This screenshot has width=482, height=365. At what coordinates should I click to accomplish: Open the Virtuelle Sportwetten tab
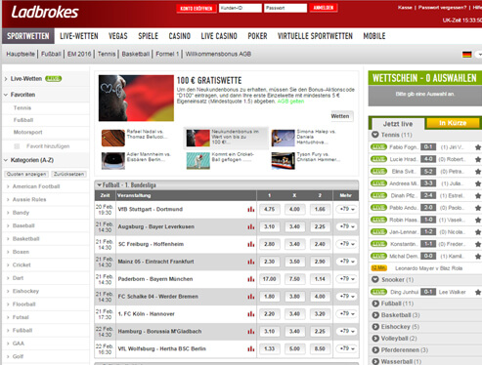[x=315, y=36]
